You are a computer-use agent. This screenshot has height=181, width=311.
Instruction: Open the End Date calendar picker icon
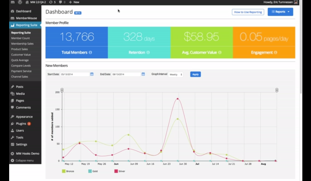(x=143, y=74)
